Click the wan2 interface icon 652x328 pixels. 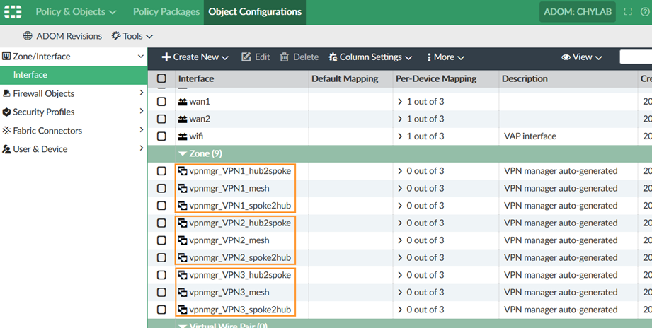point(183,119)
